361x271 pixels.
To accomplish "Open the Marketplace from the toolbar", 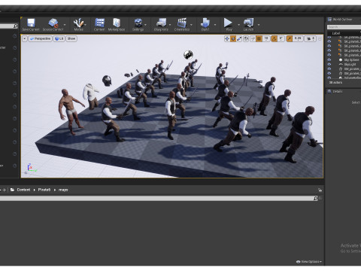I will point(117,24).
